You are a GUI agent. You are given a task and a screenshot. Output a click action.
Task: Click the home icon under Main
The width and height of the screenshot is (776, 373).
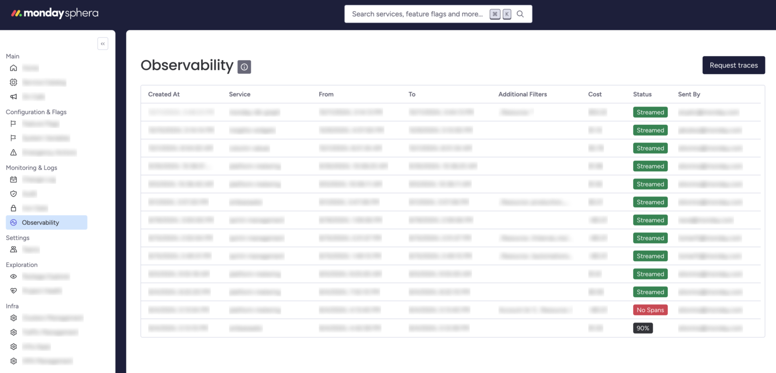tap(13, 68)
